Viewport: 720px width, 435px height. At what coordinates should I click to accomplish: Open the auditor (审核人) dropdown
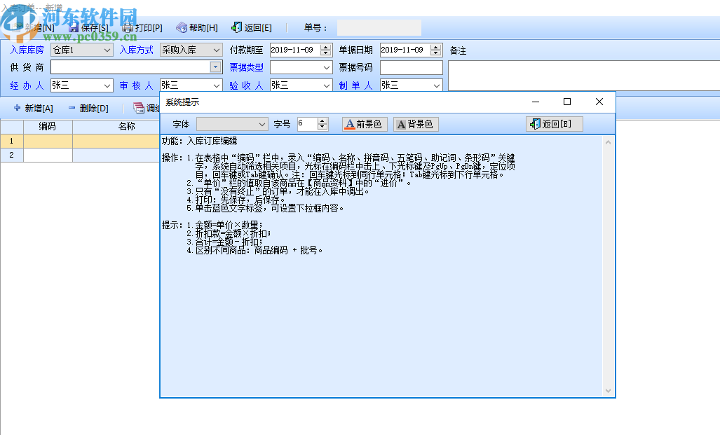click(x=216, y=85)
